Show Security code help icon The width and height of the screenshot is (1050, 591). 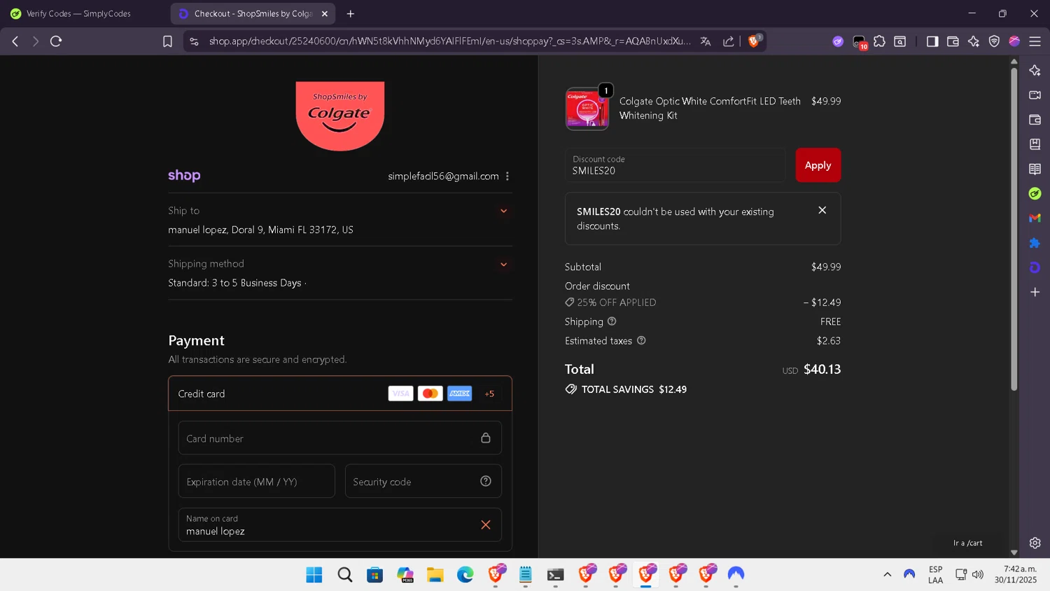coord(486,481)
